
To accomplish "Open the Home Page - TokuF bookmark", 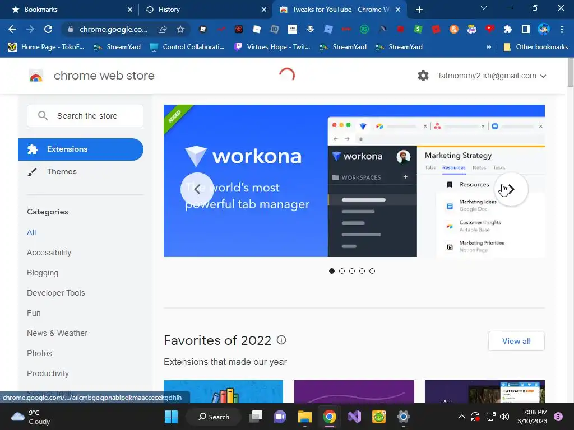I will 47,47.
